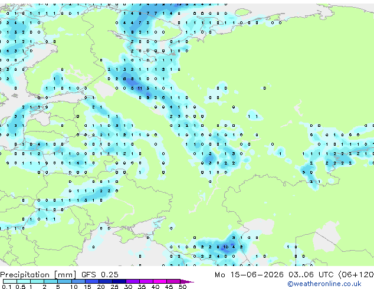Image resolution: width=374 pixels, height=289 pixels.
Task: Click the '11' precipitation value on map
Action: click(x=140, y=88)
